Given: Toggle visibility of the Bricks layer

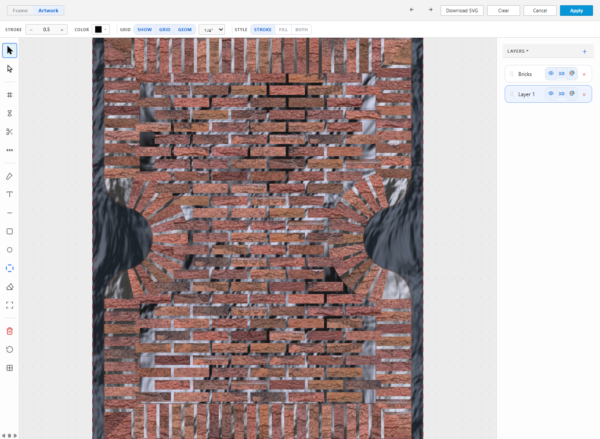Looking at the screenshot, I should (x=551, y=73).
